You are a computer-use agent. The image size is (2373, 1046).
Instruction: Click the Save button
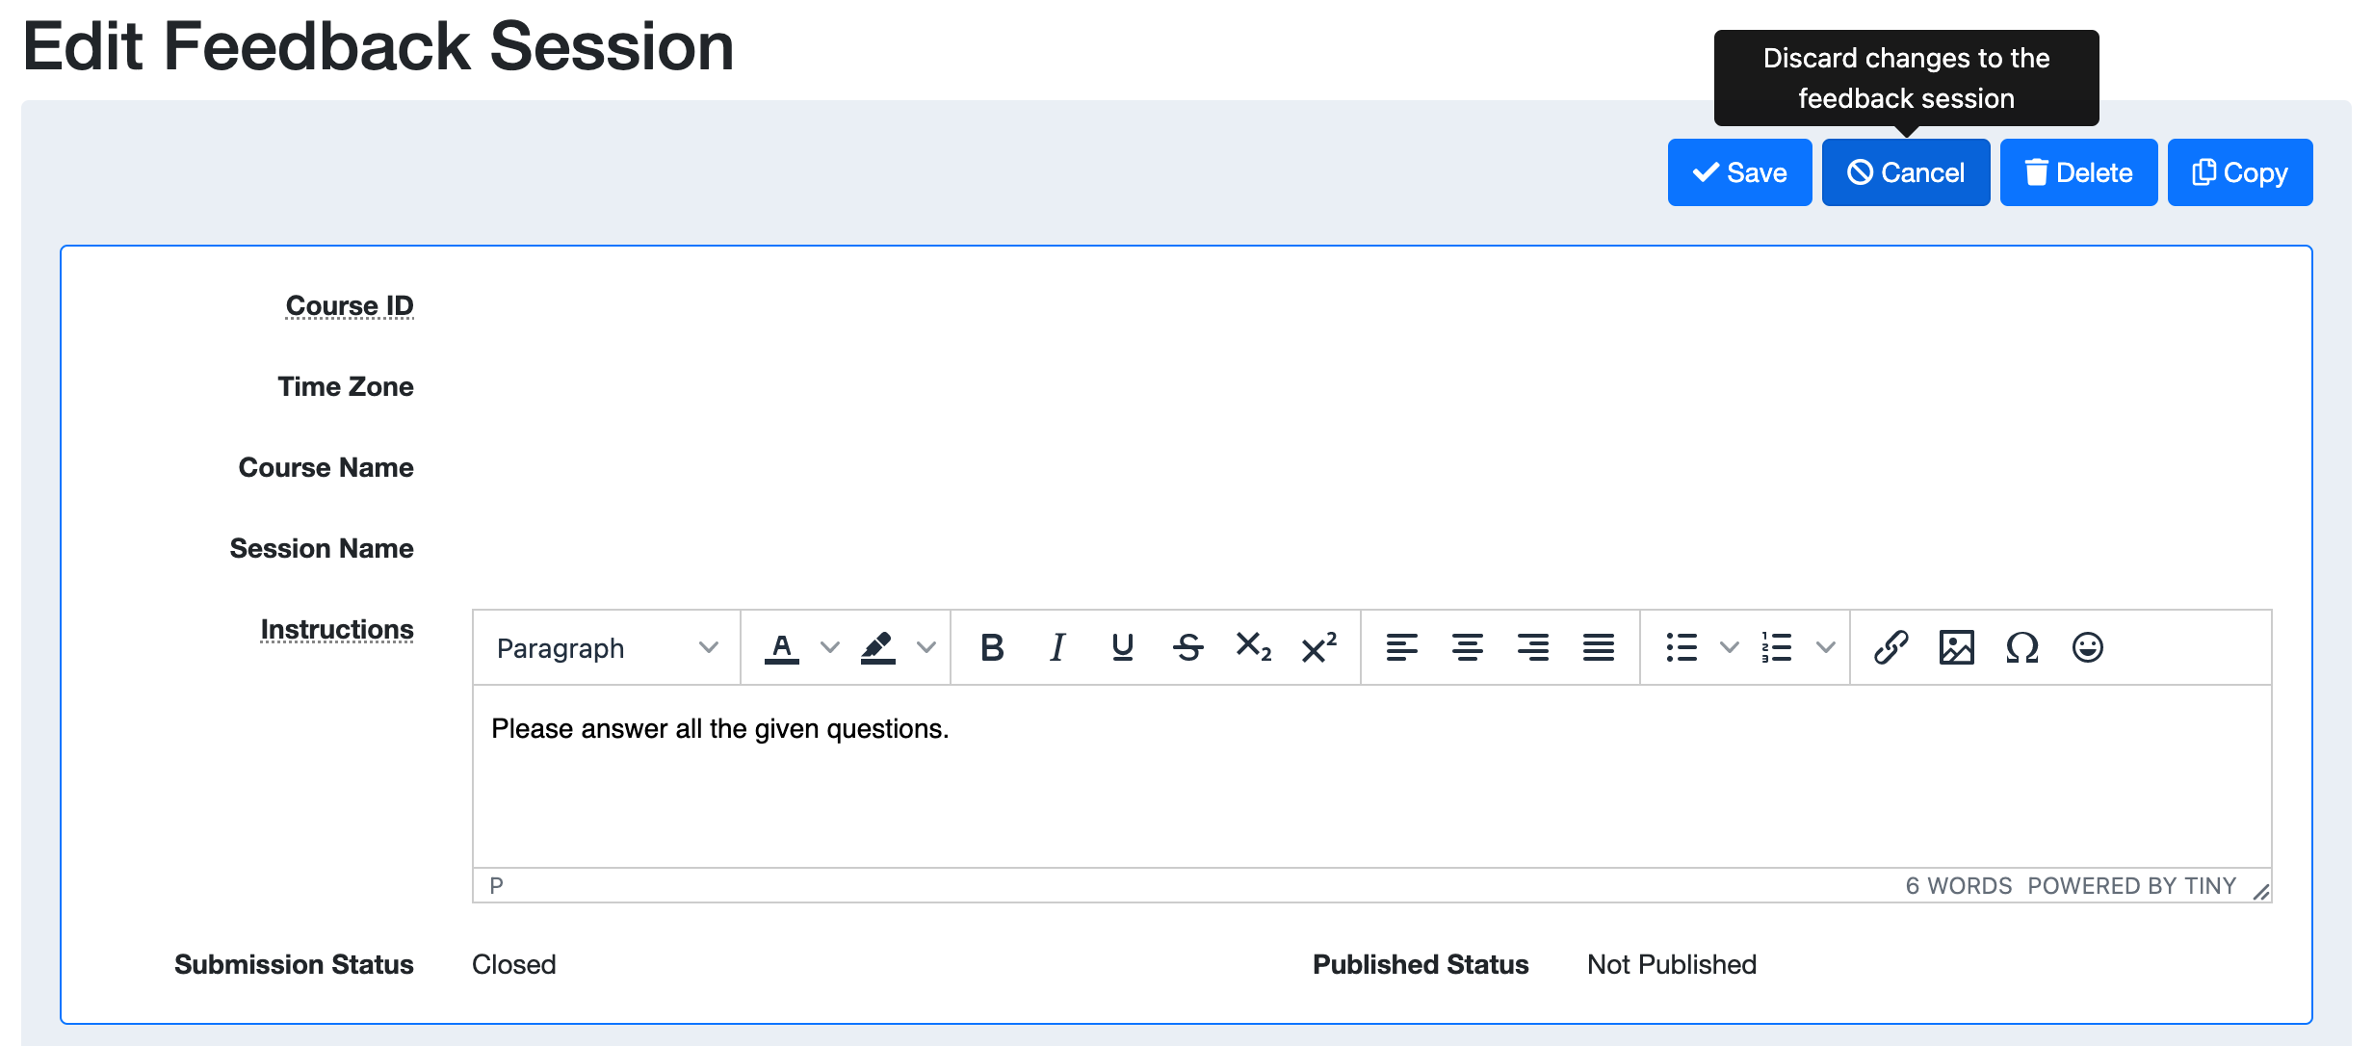1739,172
